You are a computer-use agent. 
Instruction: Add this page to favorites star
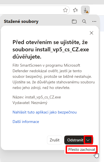65,10
